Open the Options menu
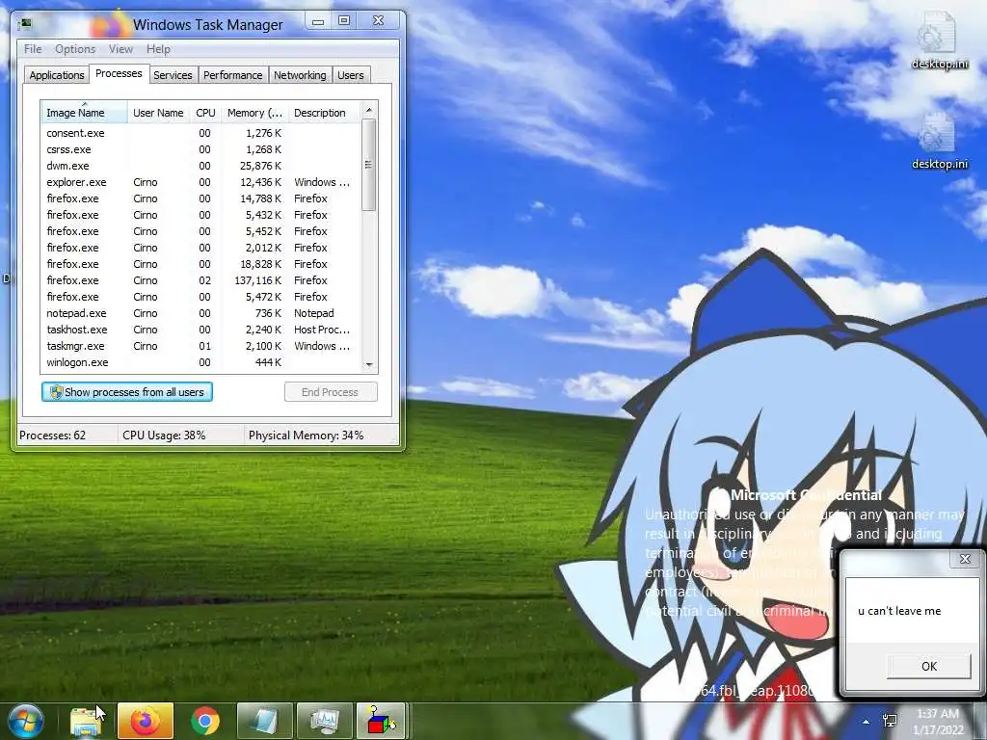 click(75, 49)
